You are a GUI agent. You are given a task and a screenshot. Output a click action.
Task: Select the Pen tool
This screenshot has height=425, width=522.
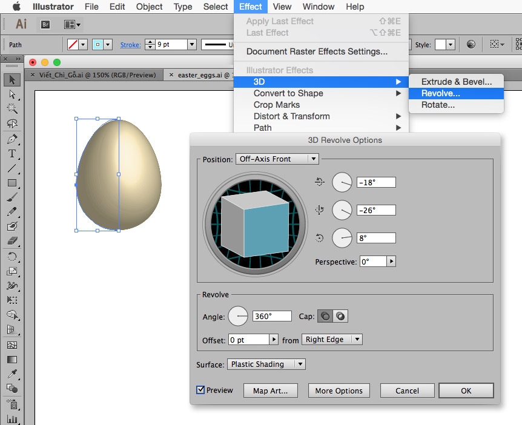(12, 139)
